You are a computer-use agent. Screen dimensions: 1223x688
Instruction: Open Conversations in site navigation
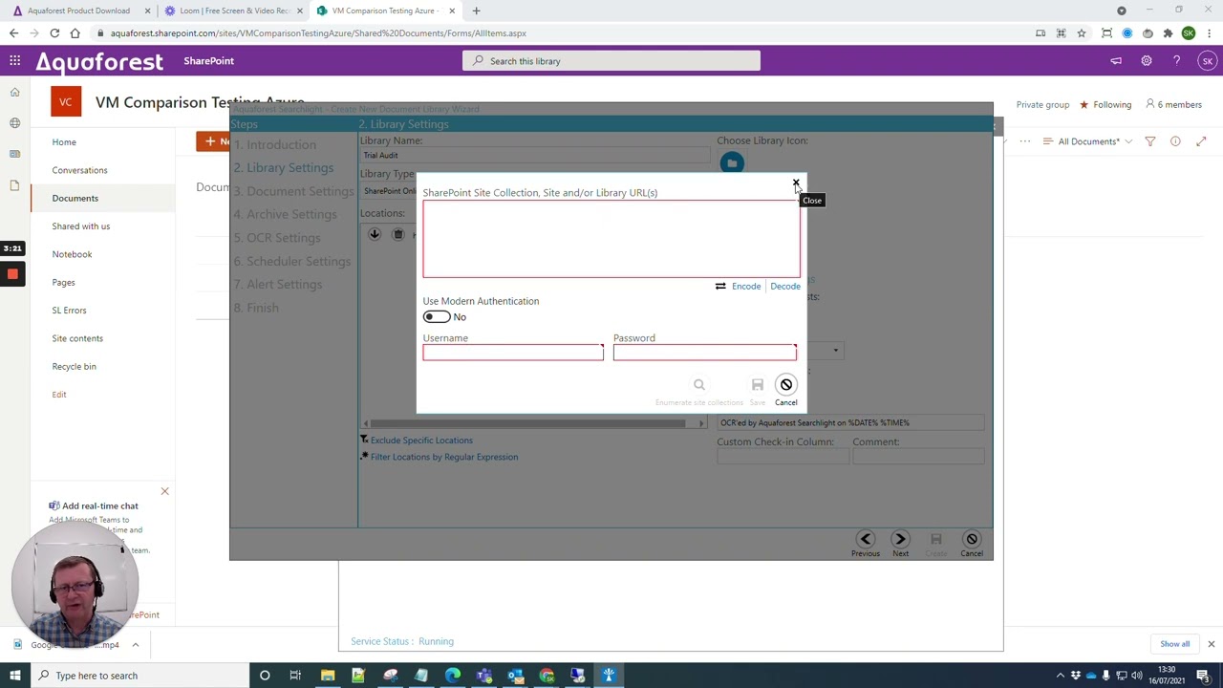(79, 170)
